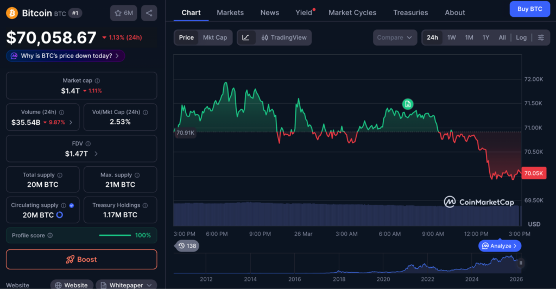The height and width of the screenshot is (289, 556).
Task: Open the Compare dropdown
Action: (395, 37)
